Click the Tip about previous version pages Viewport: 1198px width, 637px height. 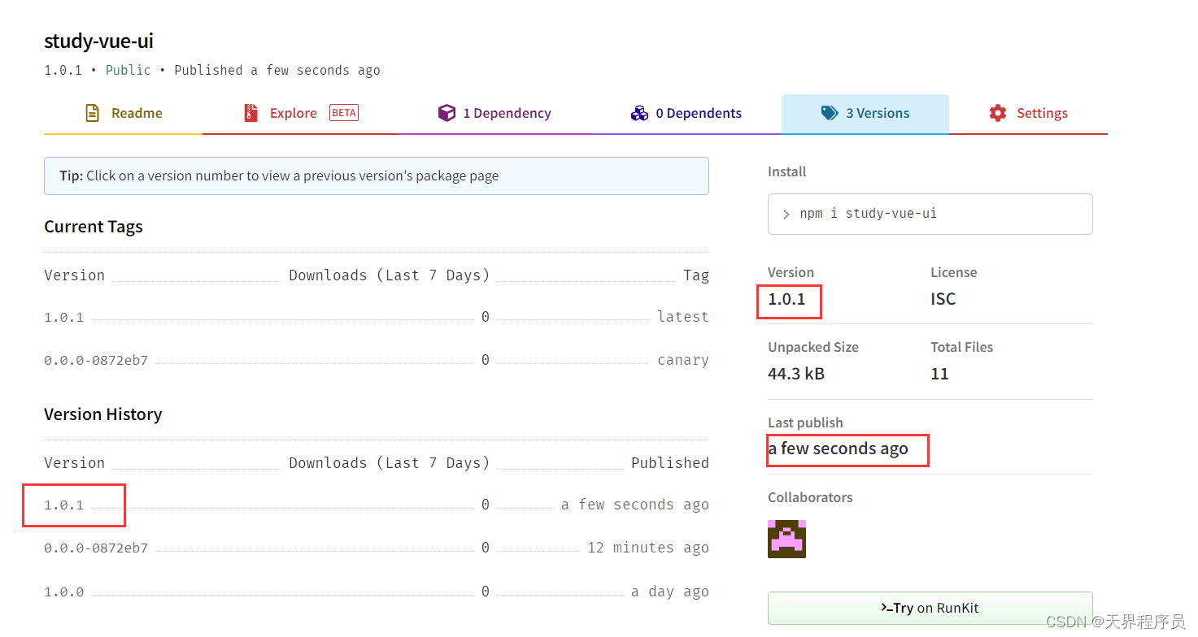(x=377, y=175)
